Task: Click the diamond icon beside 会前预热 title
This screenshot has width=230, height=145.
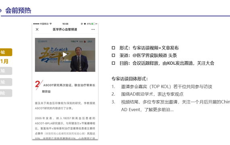Action: click(x=0, y=11)
